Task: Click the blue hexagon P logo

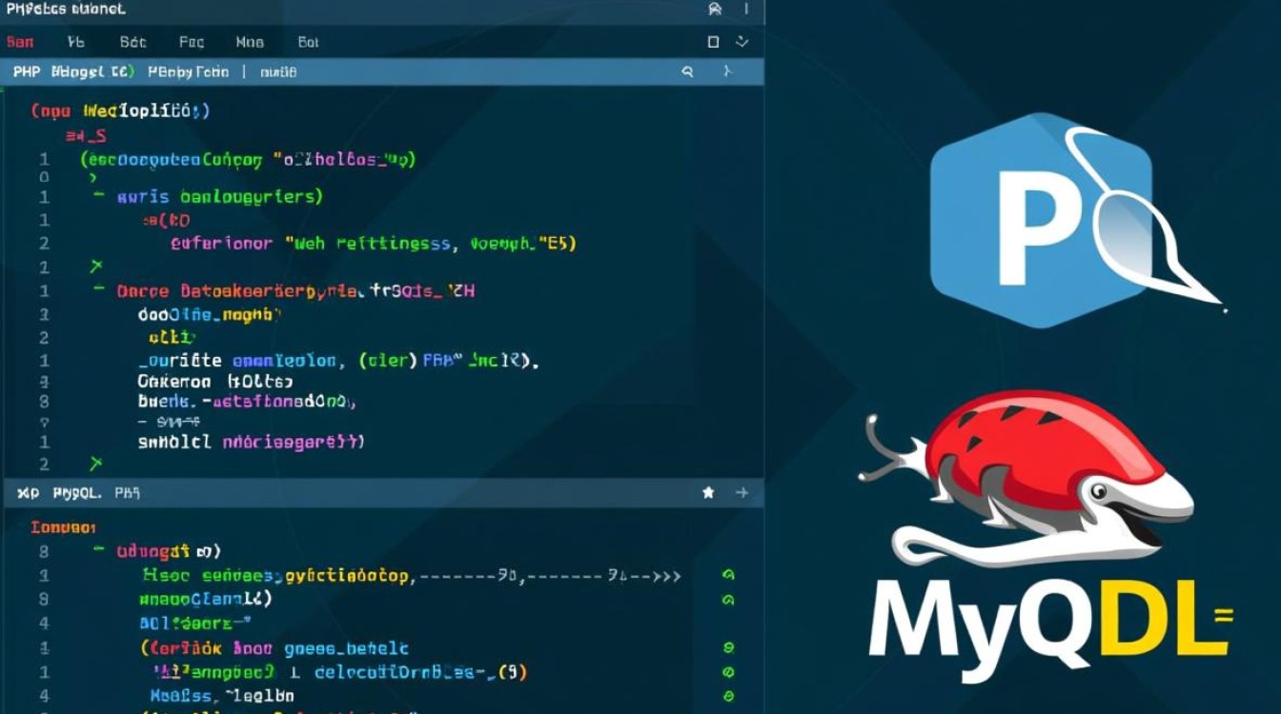Action: point(1039,220)
